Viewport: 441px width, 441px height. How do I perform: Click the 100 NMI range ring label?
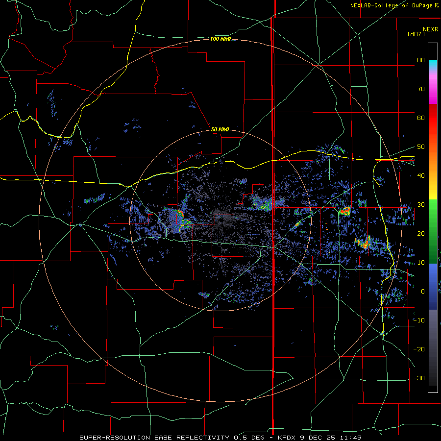tap(220, 39)
